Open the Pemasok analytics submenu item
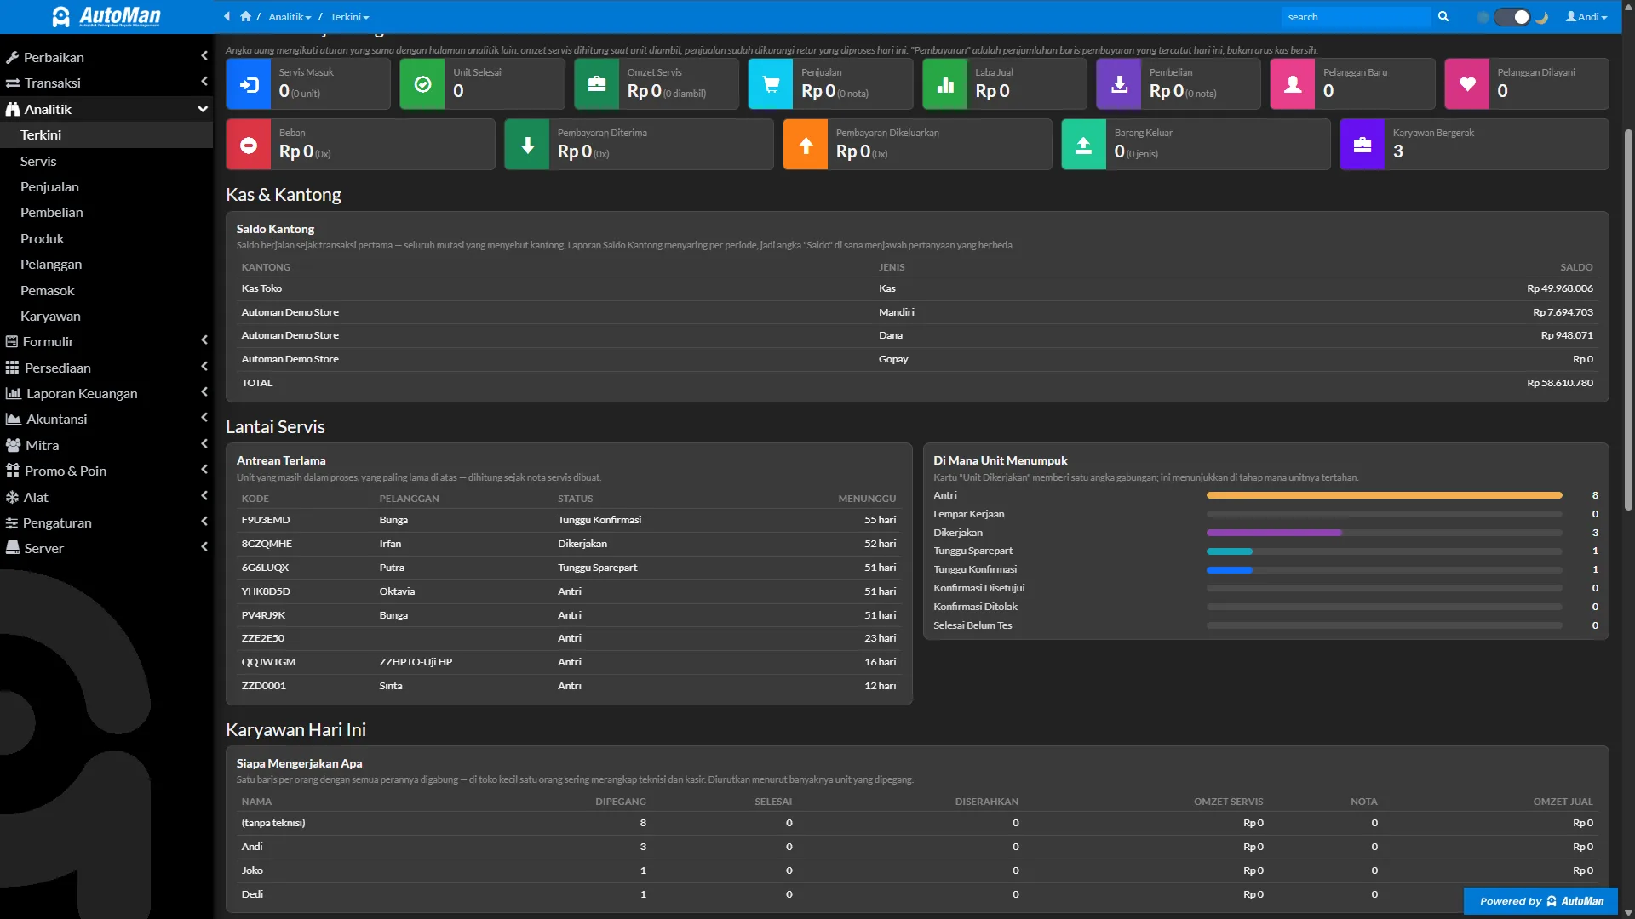 pyautogui.click(x=48, y=290)
